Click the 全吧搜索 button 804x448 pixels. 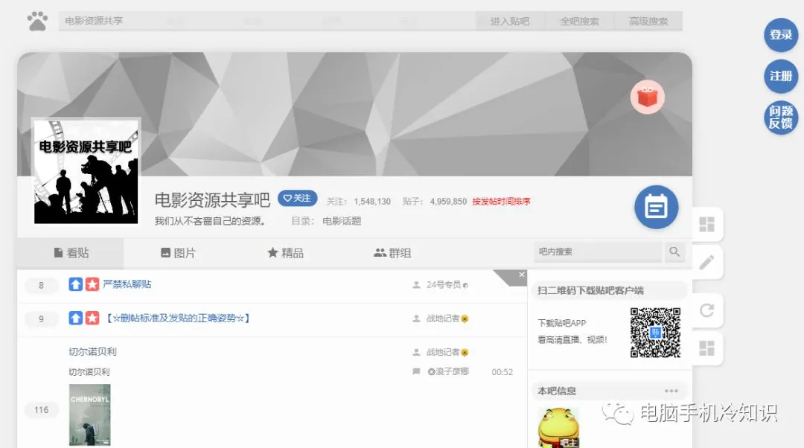[579, 21]
